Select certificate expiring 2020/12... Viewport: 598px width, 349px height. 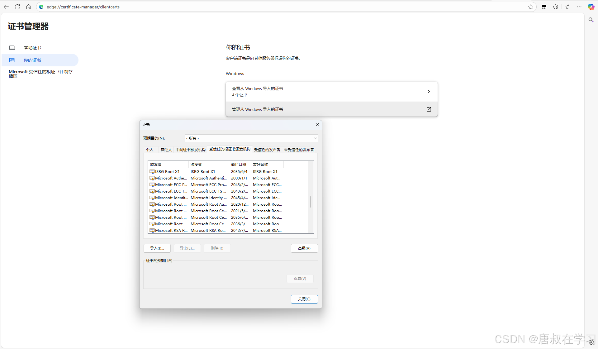[216, 204]
